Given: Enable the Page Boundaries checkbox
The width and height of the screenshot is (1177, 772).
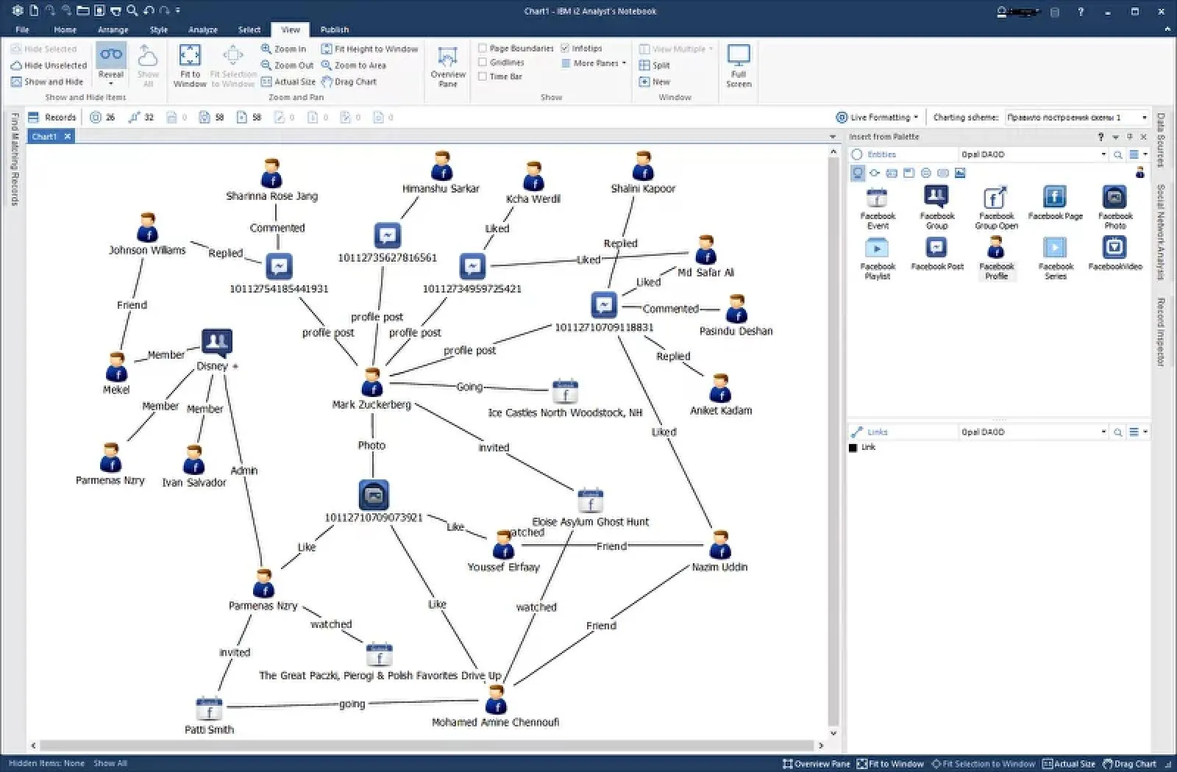Looking at the screenshot, I should (x=483, y=48).
